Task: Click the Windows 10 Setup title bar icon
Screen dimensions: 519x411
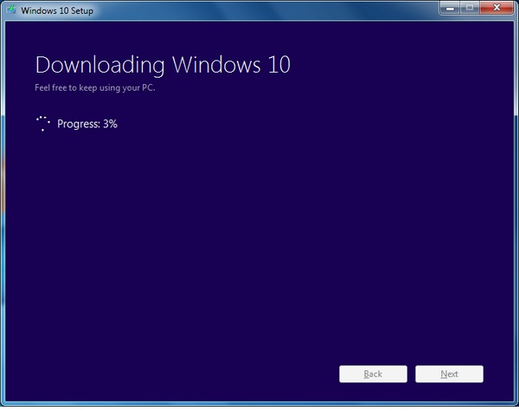Action: [x=11, y=10]
